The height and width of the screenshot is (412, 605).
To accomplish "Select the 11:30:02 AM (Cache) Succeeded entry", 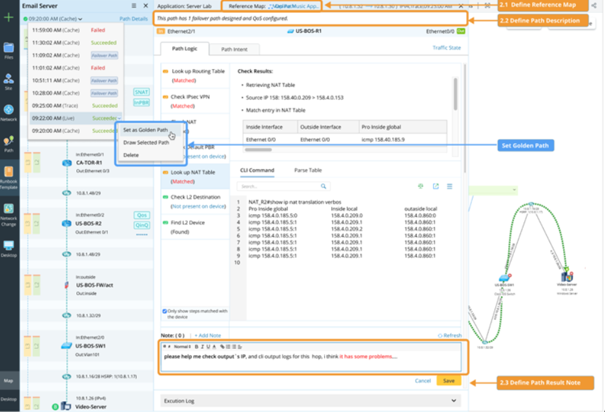I will (x=76, y=43).
